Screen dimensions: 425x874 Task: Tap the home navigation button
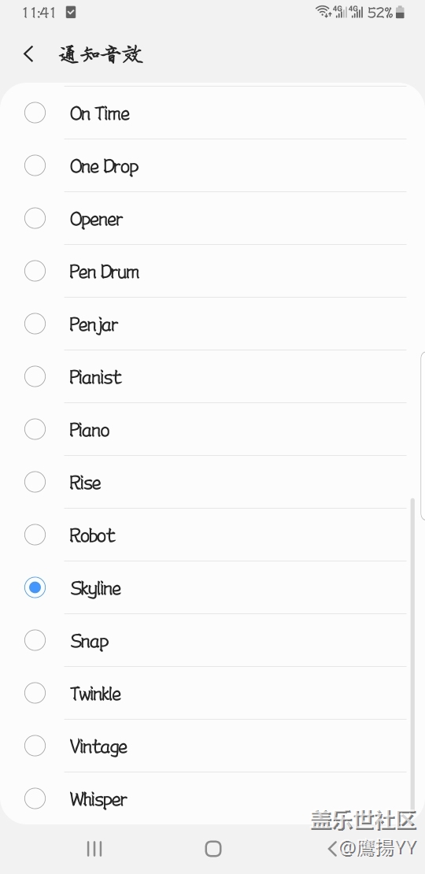click(x=213, y=848)
